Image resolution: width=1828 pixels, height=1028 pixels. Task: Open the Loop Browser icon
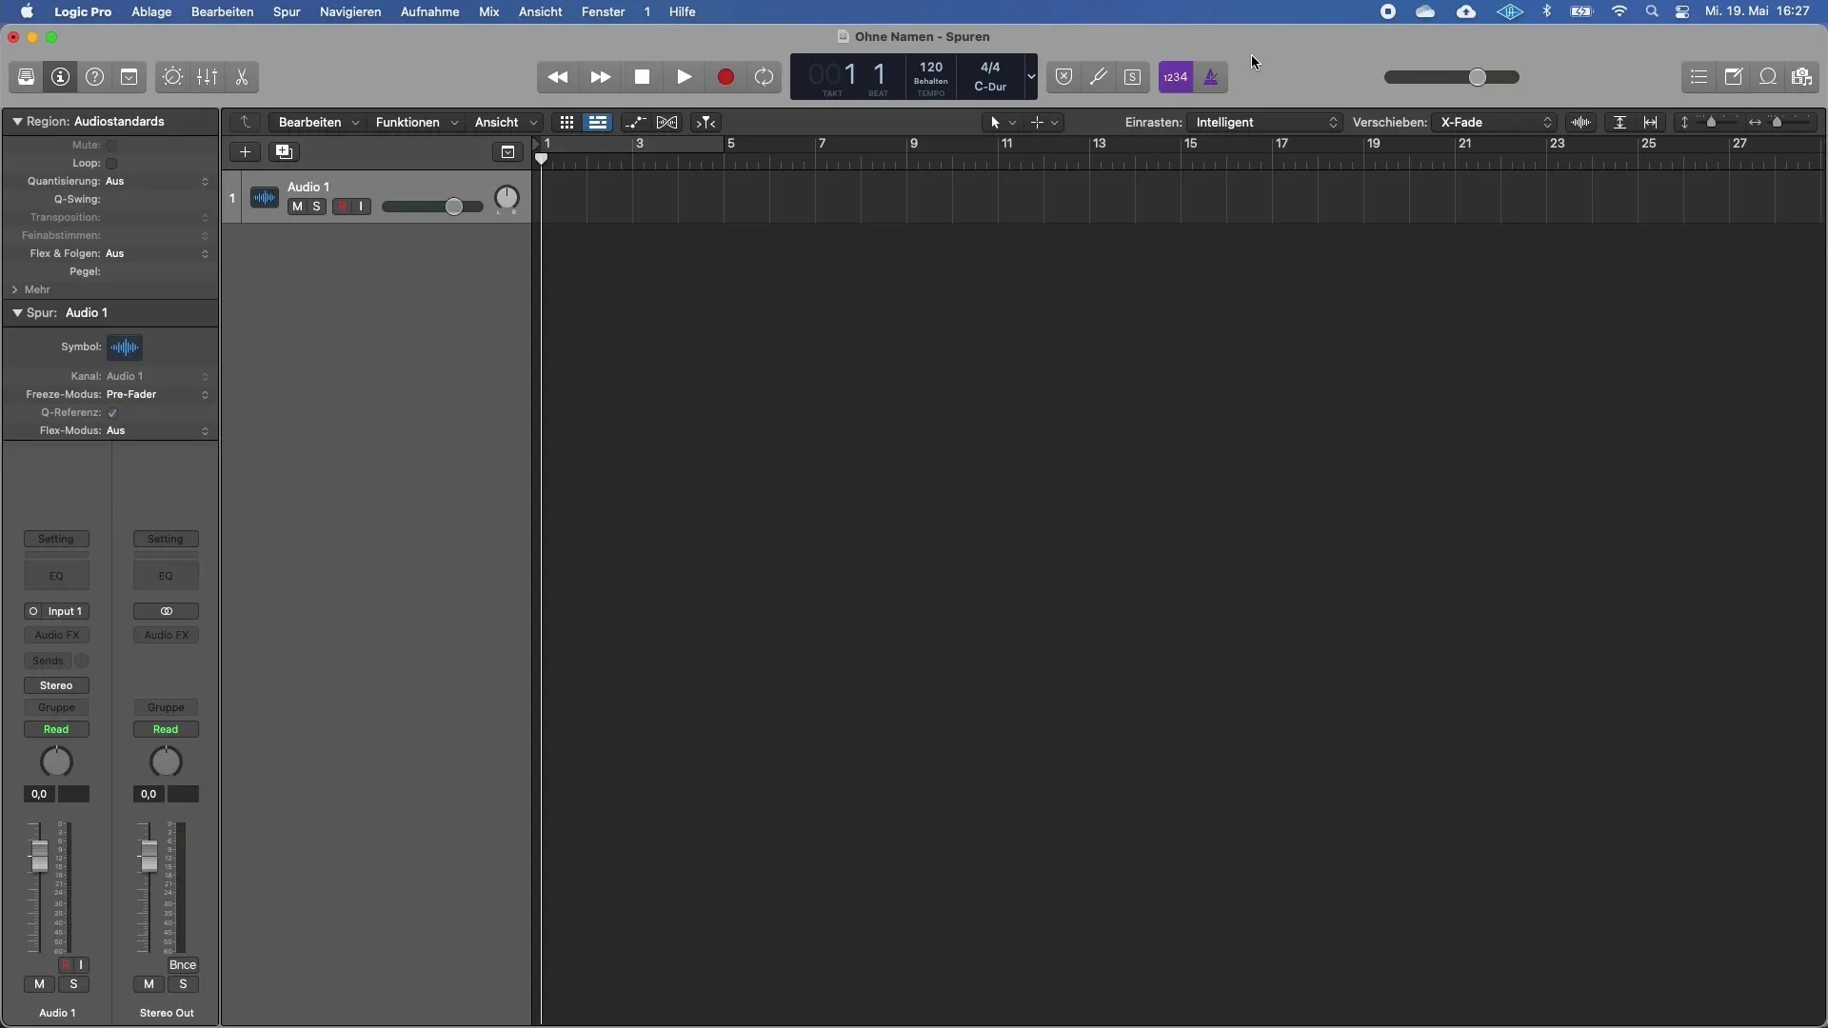[x=1768, y=77]
